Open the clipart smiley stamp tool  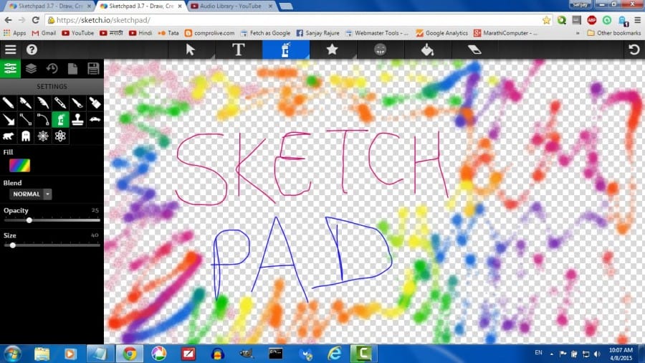click(x=380, y=49)
